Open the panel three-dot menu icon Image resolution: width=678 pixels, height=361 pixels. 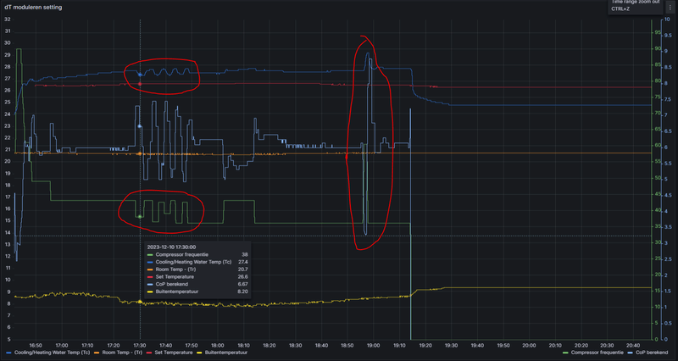[x=670, y=8]
